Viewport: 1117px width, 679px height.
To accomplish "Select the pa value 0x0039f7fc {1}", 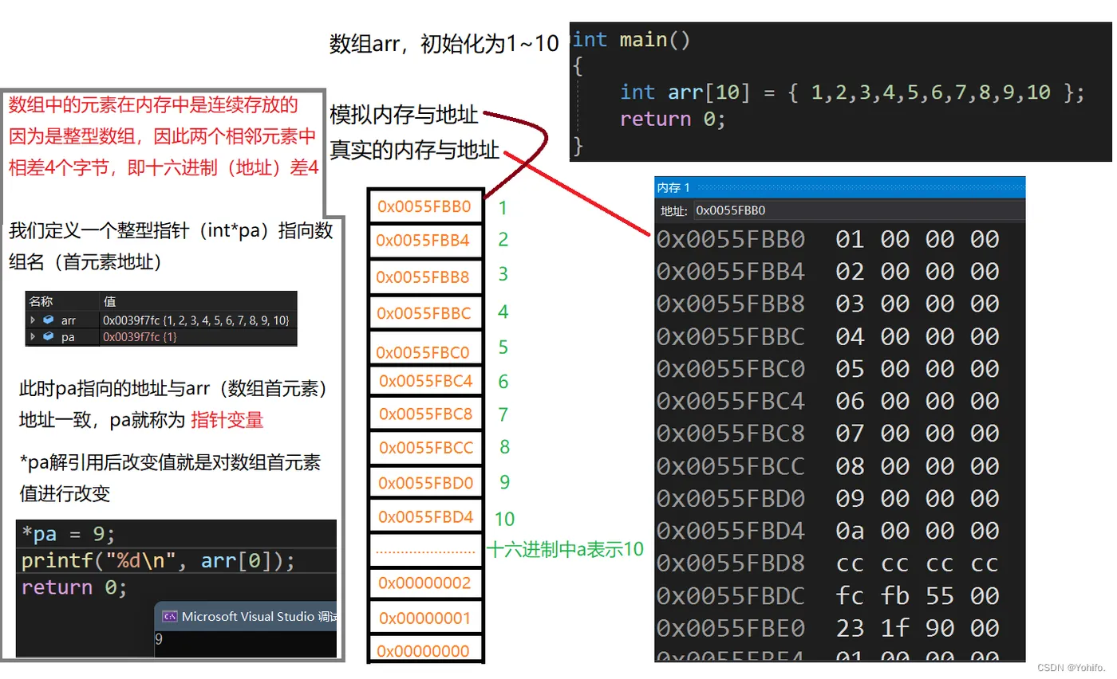I will click(x=140, y=337).
